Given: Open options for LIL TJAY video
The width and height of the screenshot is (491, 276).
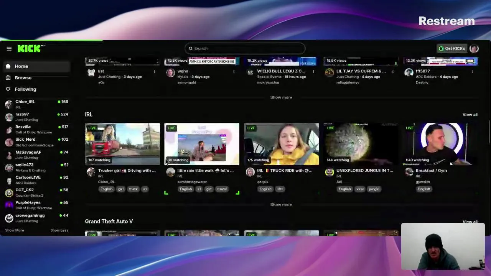Looking at the screenshot, I should [x=393, y=72].
